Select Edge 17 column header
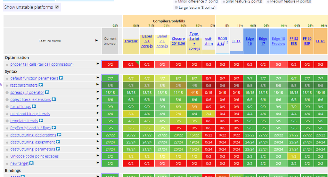Screen dimensions: 328x177 263,41
